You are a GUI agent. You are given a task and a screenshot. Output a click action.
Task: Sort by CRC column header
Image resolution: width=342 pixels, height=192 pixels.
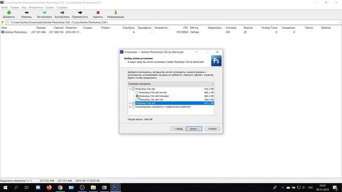[185, 28]
